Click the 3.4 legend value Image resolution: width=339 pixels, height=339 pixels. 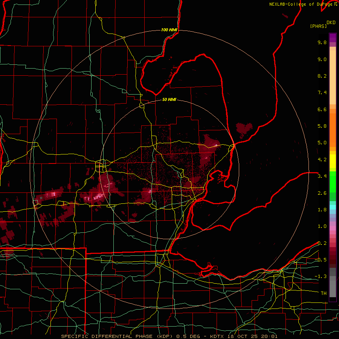tap(322, 176)
